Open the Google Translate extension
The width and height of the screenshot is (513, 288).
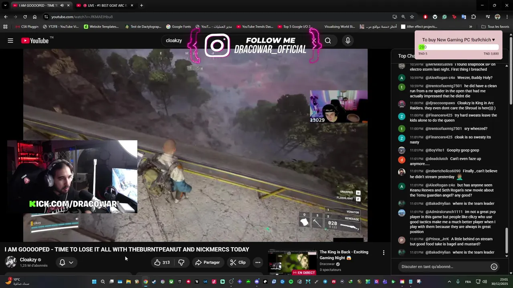464,17
